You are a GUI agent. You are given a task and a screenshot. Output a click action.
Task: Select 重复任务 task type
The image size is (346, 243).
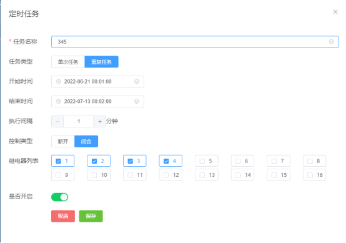click(102, 62)
